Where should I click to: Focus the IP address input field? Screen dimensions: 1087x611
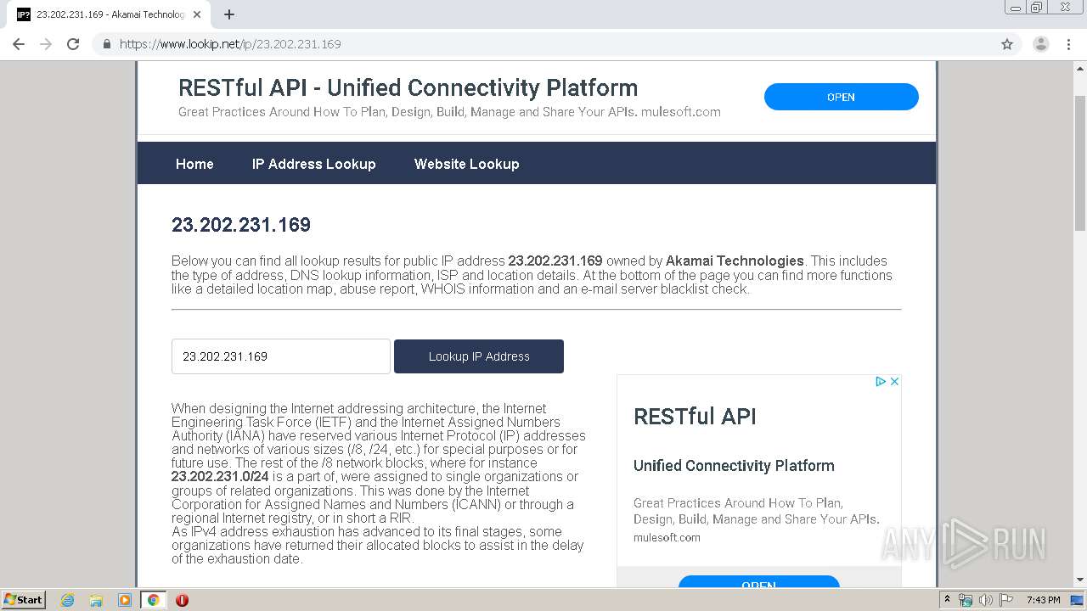[x=280, y=356]
